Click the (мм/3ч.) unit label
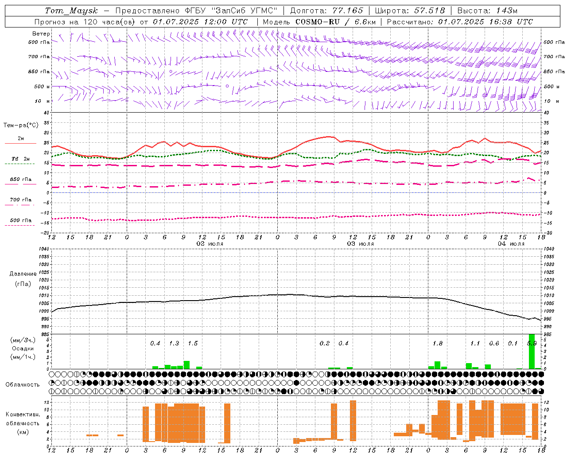 pyautogui.click(x=23, y=340)
